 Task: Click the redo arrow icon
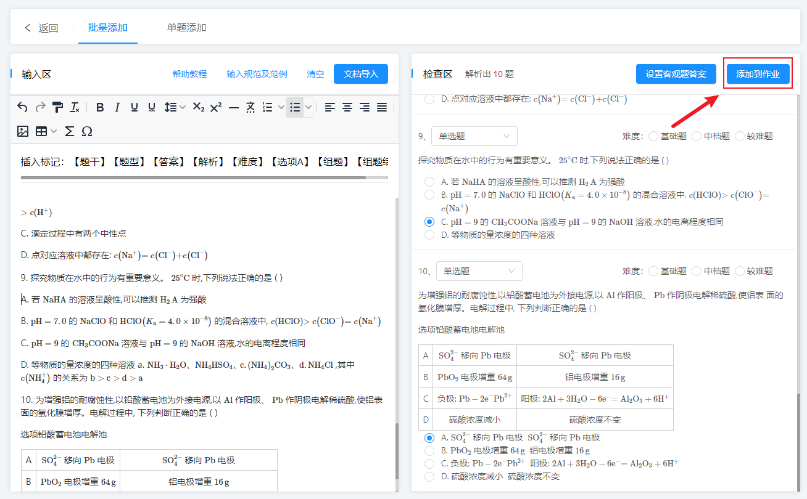click(x=40, y=107)
